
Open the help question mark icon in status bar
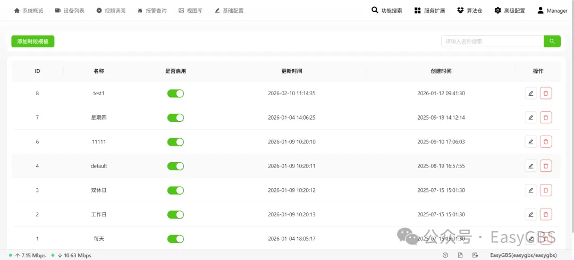click(445, 255)
